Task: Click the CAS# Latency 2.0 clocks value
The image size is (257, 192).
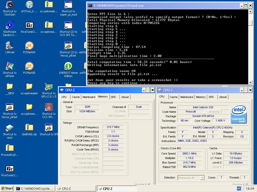Action: click(x=113, y=136)
